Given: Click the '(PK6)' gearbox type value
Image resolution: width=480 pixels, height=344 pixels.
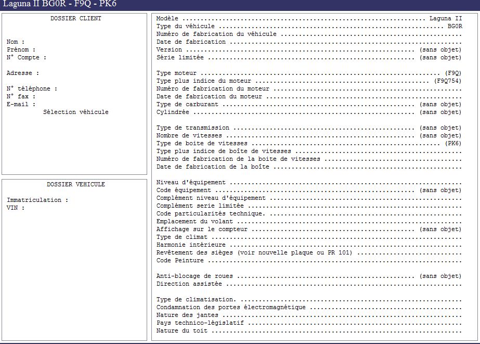Looking at the screenshot, I should [x=453, y=143].
